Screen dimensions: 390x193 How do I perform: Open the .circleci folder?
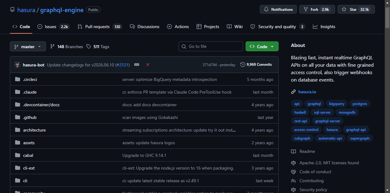pyautogui.click(x=30, y=79)
